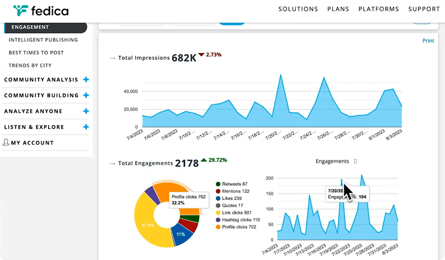The width and height of the screenshot is (445, 260).
Task: Click the Fedica logo icon
Action: click(20, 11)
